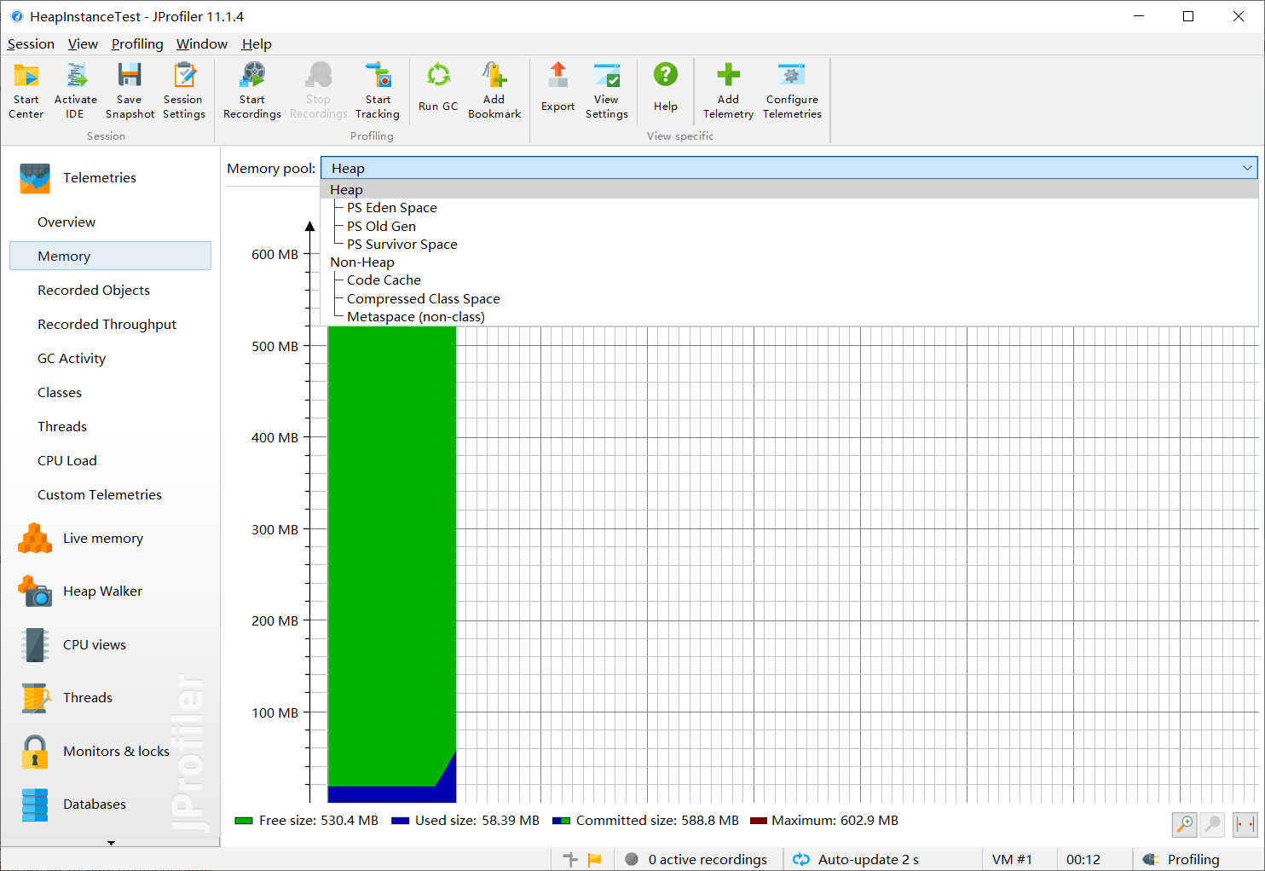Image resolution: width=1265 pixels, height=871 pixels.
Task: Open Configure Telemetries
Action: coord(792,90)
